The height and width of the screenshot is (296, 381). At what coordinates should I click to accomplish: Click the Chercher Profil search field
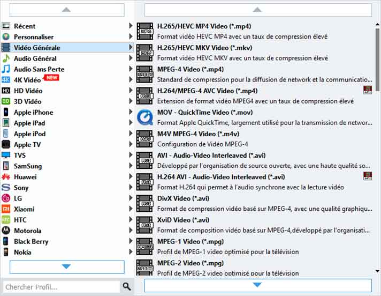pos(60,287)
